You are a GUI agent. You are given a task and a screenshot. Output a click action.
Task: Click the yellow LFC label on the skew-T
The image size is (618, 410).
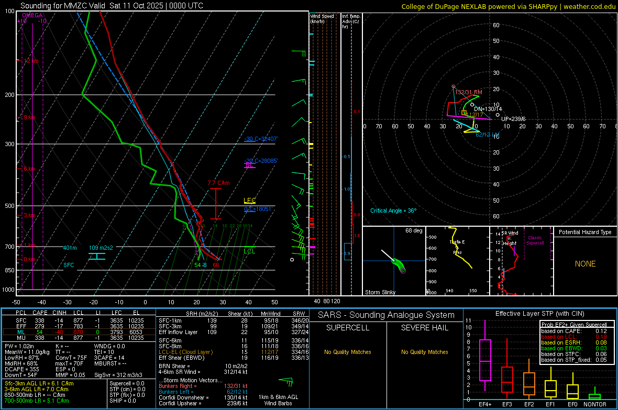pos(249,200)
